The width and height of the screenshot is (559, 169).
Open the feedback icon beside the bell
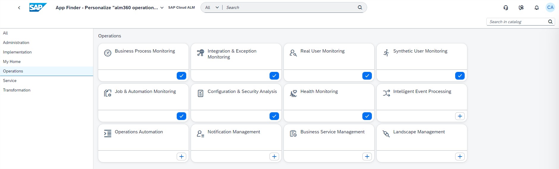point(521,8)
